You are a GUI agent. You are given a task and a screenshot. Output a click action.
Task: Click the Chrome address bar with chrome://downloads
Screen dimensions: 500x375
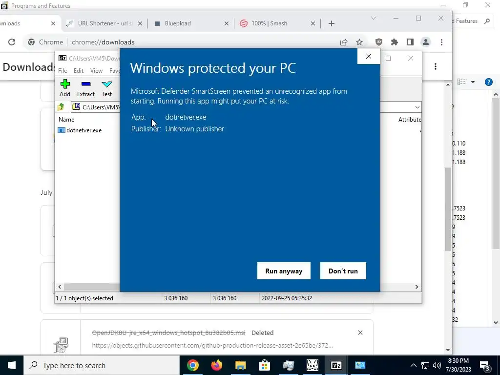[x=182, y=42]
